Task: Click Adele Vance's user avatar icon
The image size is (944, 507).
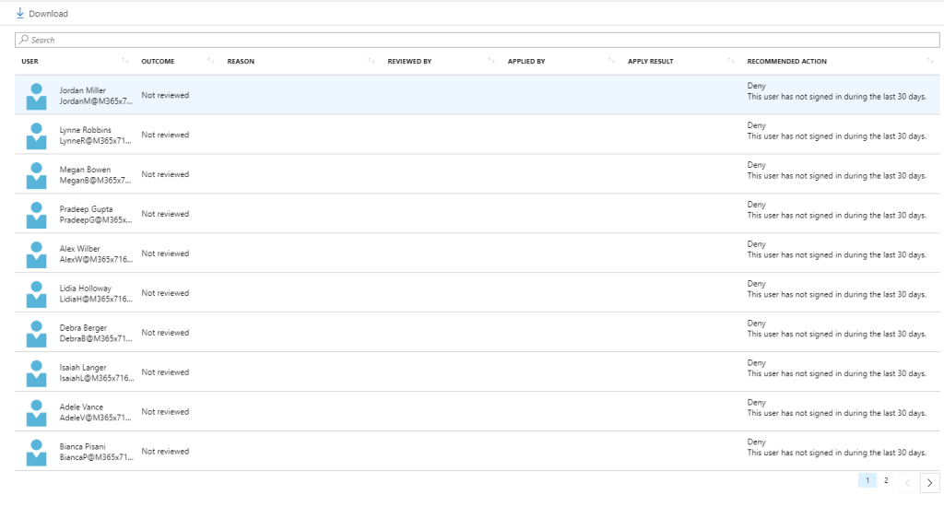Action: [36, 413]
